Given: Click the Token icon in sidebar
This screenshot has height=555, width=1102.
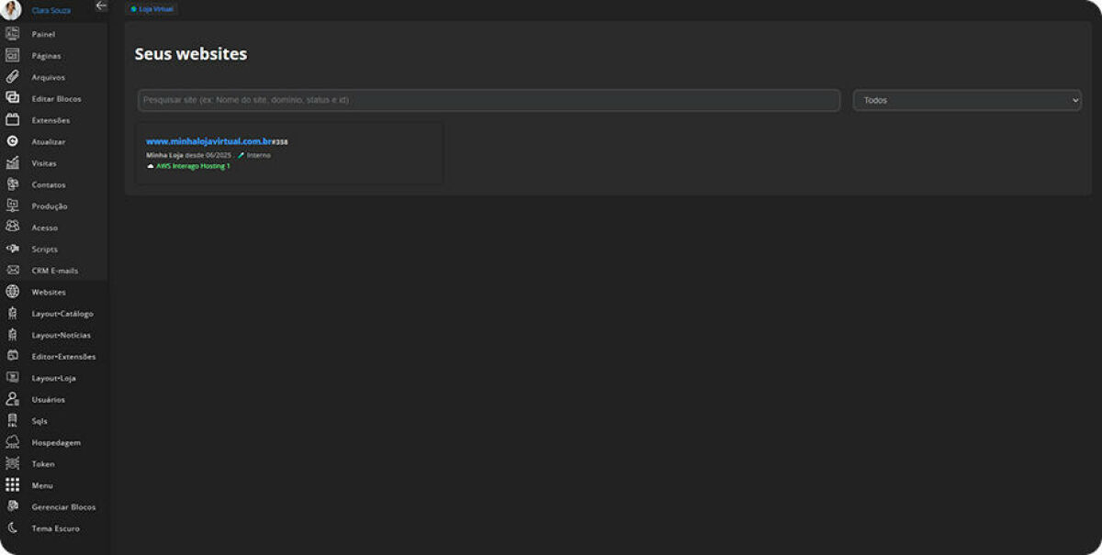Looking at the screenshot, I should coord(13,464).
